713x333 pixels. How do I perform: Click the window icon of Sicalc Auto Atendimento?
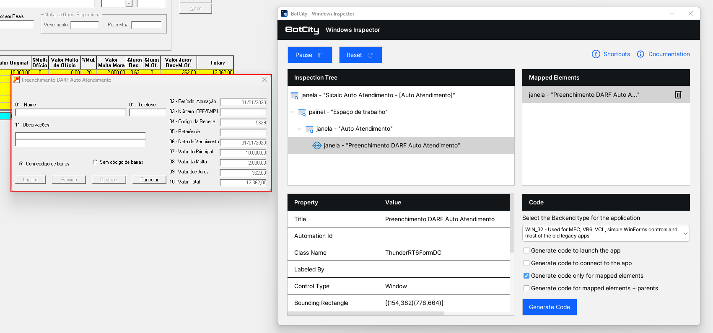(x=294, y=96)
